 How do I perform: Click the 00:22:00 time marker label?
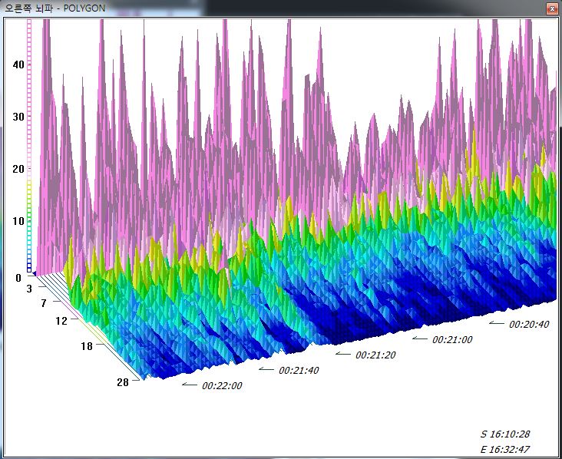click(222, 386)
